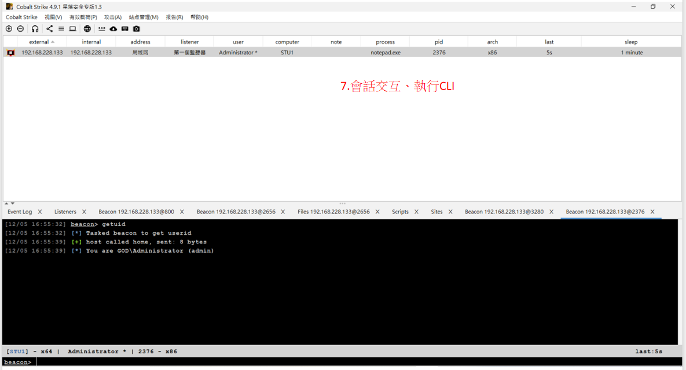This screenshot has width=686, height=370.
Task: Sort by the last column header
Action: click(x=549, y=42)
